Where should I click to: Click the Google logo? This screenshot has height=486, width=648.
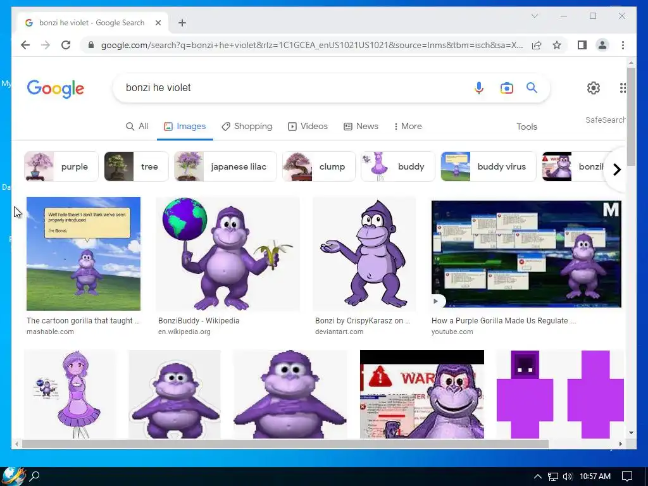tap(56, 89)
